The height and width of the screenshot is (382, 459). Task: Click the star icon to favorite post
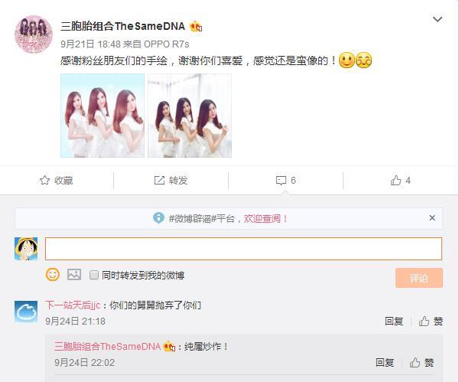(x=44, y=180)
